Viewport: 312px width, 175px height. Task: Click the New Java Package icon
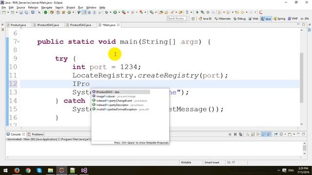[x=64, y=12]
